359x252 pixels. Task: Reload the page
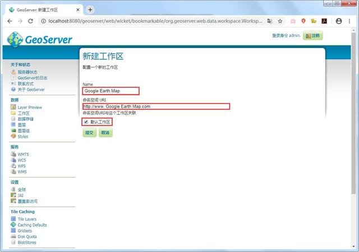(30, 21)
